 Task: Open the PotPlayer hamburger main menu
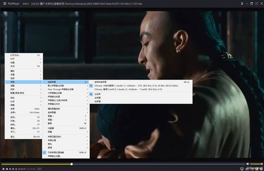coord(5,3)
